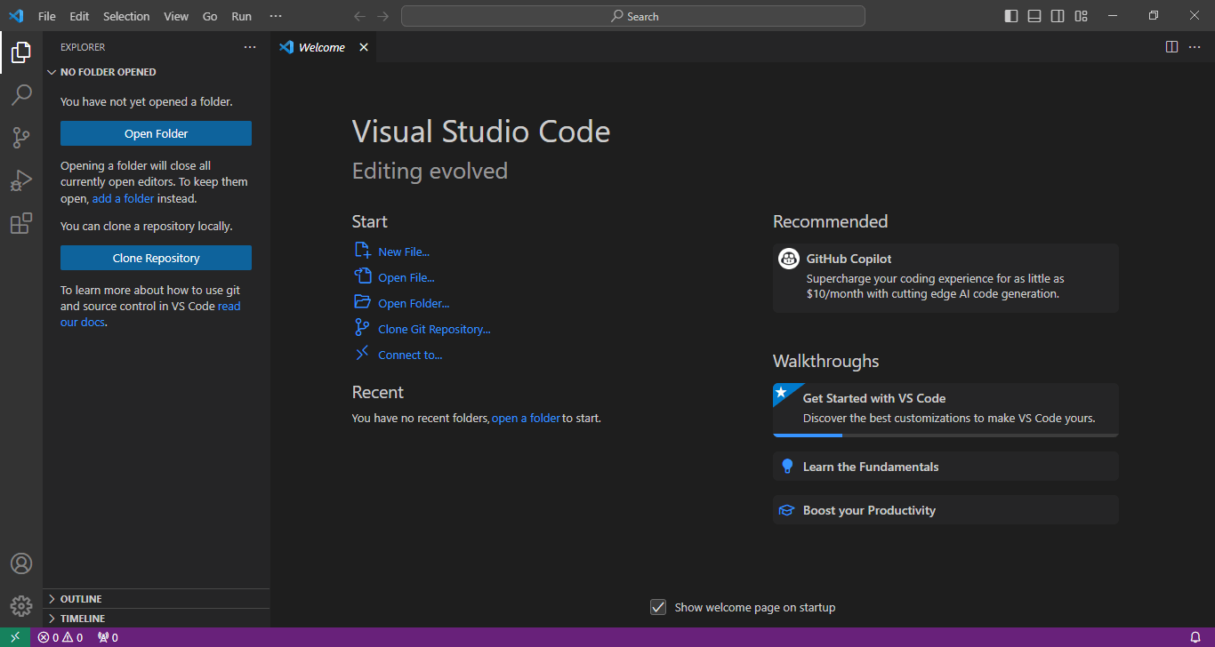Collapse the No Folder Opened section
The height and width of the screenshot is (647, 1215).
point(157,72)
